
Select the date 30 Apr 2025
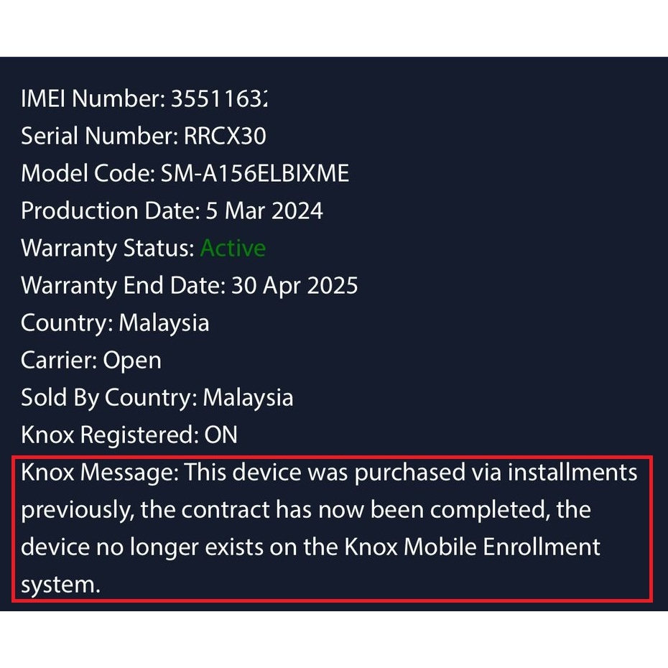[x=294, y=285]
